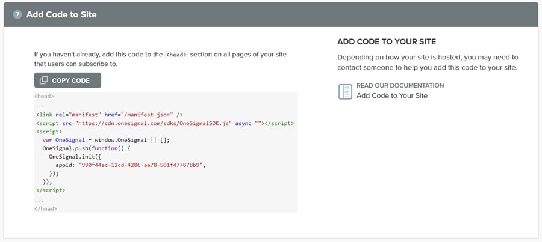
Task: Click the step 7 number badge
Action: pos(17,14)
